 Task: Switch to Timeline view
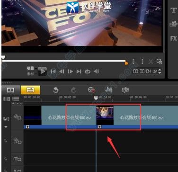point(30,90)
